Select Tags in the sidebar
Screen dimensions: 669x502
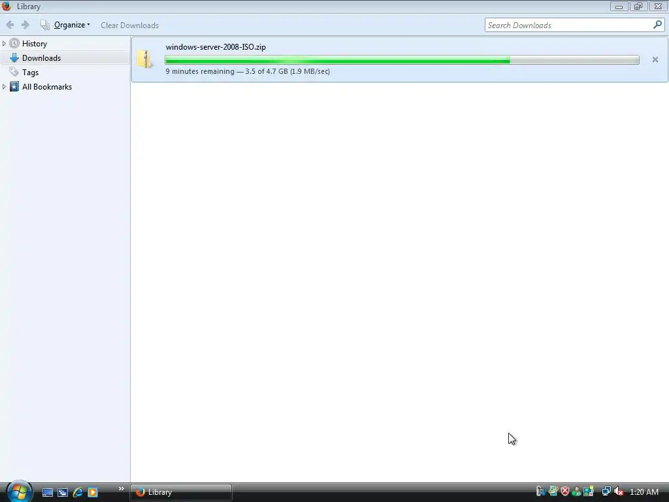(x=30, y=73)
